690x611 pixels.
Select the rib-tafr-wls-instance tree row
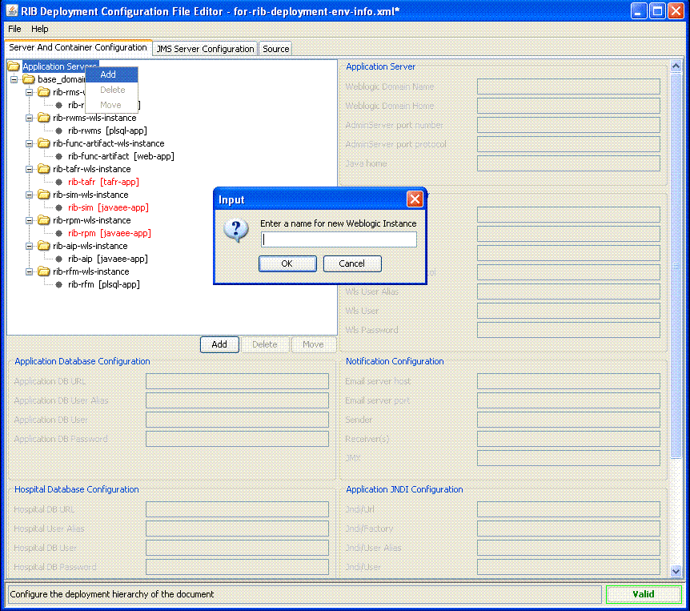tap(91, 169)
